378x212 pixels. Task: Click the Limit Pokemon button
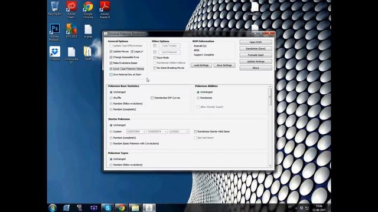coord(170,52)
